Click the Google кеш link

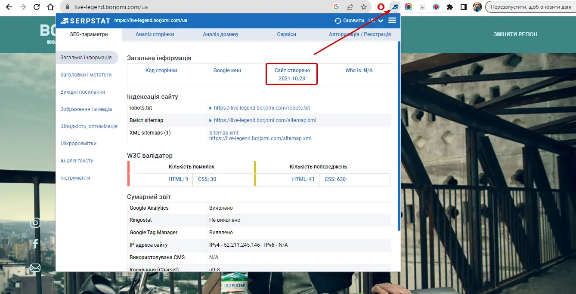click(227, 70)
